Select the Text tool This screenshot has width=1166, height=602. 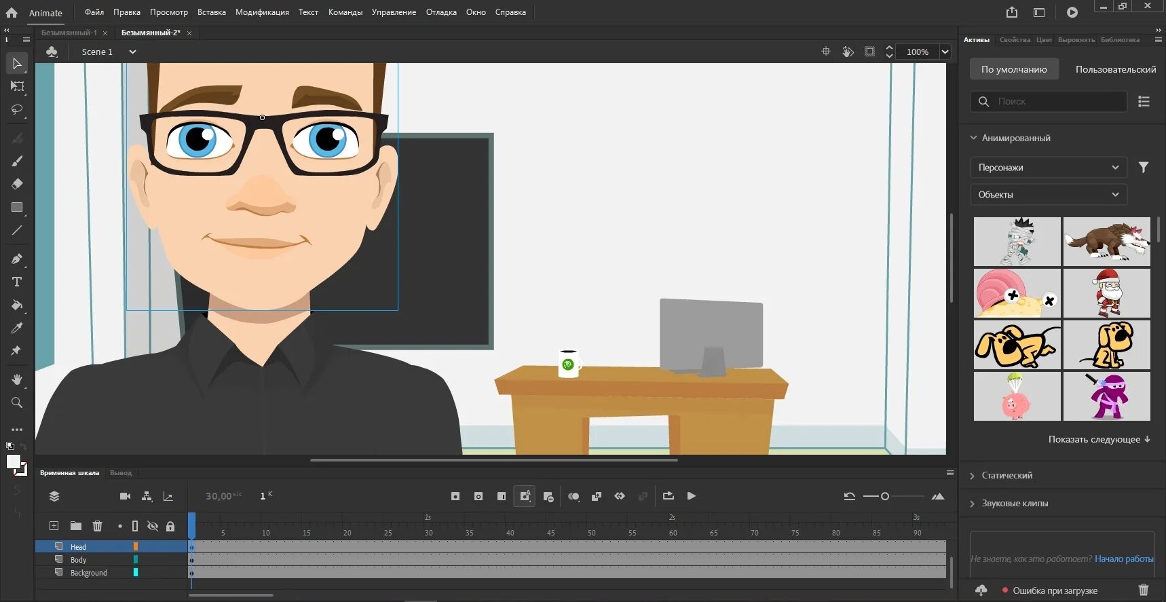(17, 282)
